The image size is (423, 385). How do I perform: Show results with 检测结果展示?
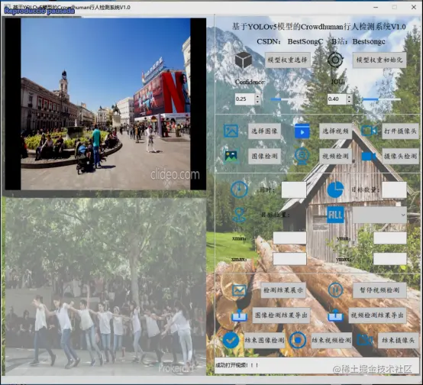283,290
